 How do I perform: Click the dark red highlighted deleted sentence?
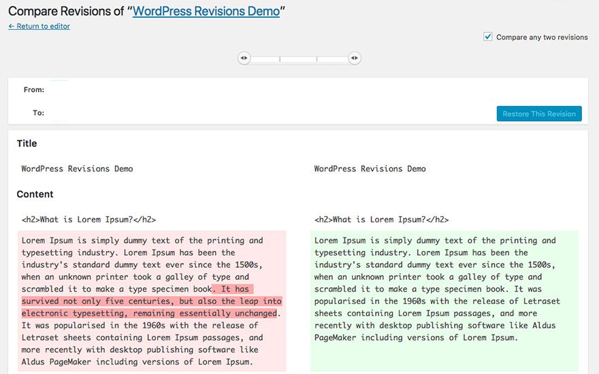pos(150,301)
